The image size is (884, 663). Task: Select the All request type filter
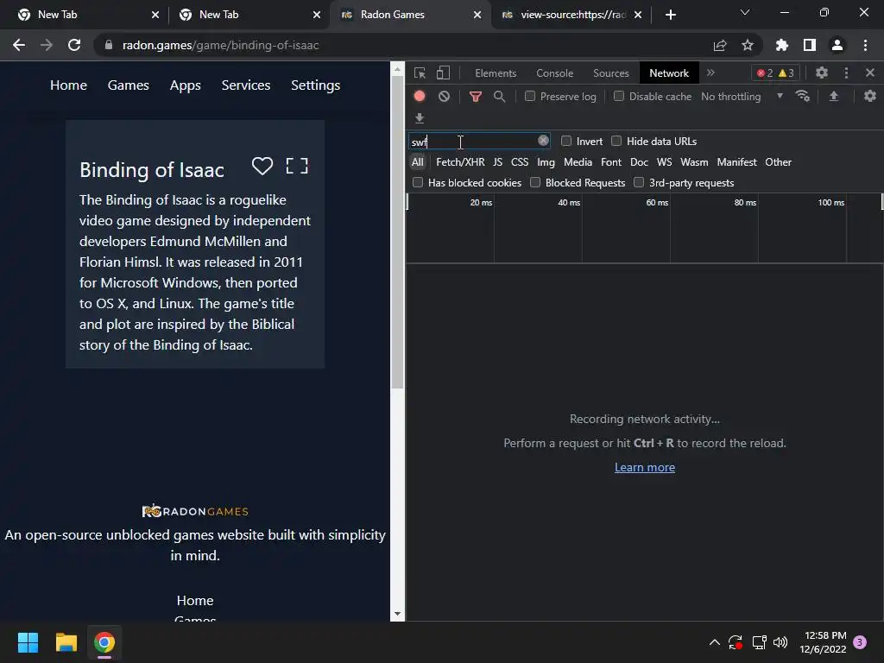tap(417, 162)
